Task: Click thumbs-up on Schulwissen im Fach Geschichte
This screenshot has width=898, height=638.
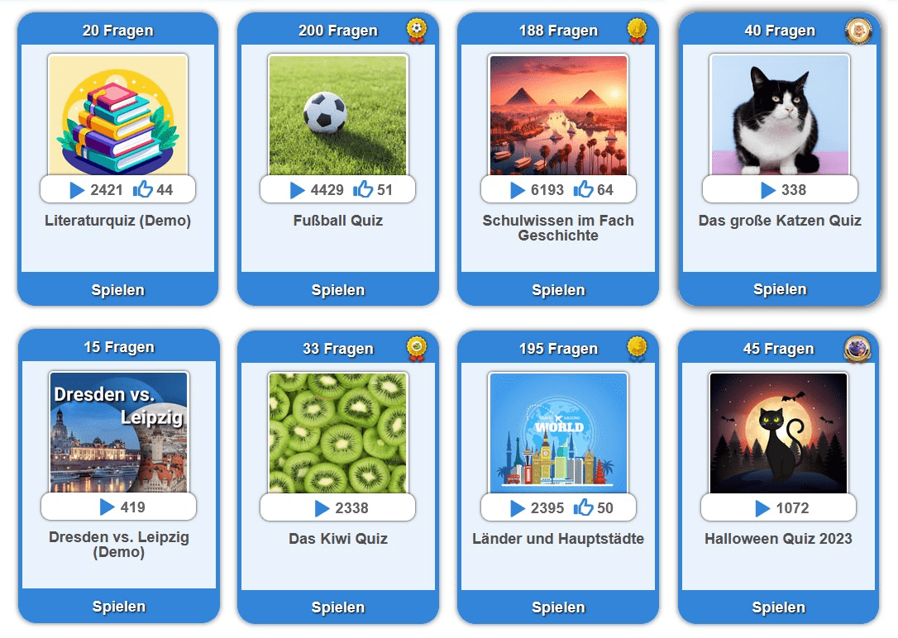Action: tap(583, 188)
